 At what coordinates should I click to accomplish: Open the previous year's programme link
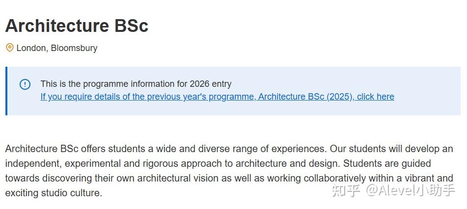pos(217,97)
